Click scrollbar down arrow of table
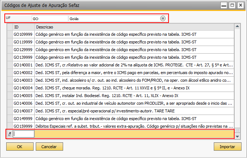The height and width of the screenshot is (158, 247). coord(237,136)
